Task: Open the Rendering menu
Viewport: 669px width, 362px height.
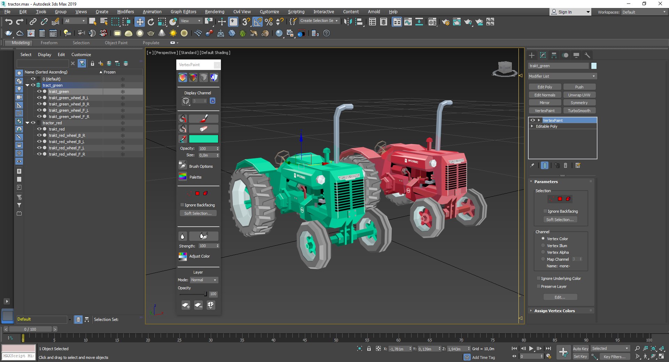Action: pos(214,12)
